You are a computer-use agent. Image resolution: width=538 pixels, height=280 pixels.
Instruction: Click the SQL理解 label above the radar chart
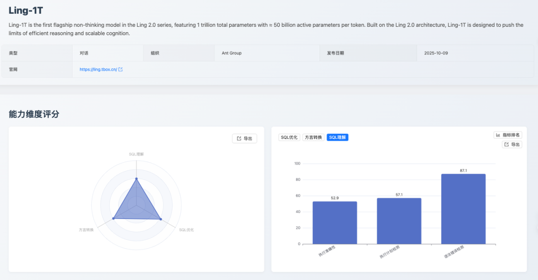(136, 154)
